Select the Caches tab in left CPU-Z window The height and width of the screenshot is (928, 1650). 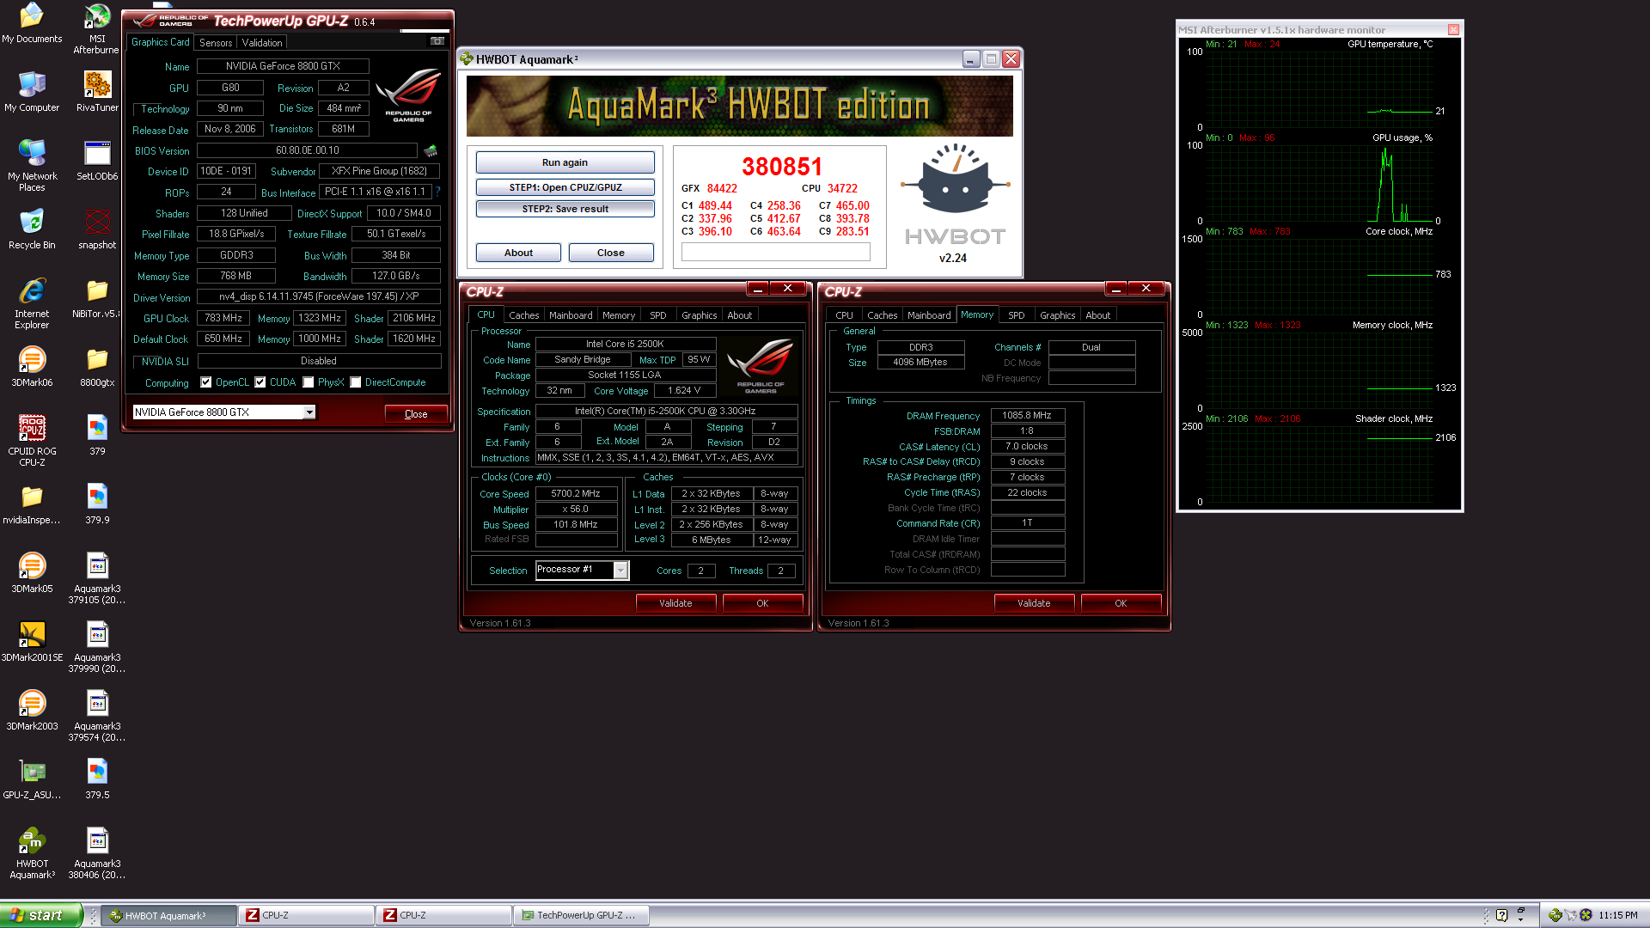(x=523, y=315)
